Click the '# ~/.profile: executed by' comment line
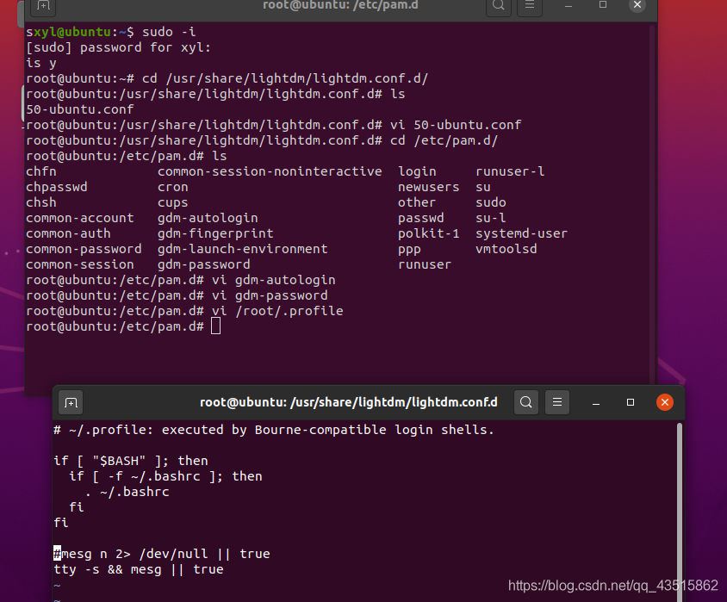 point(274,430)
